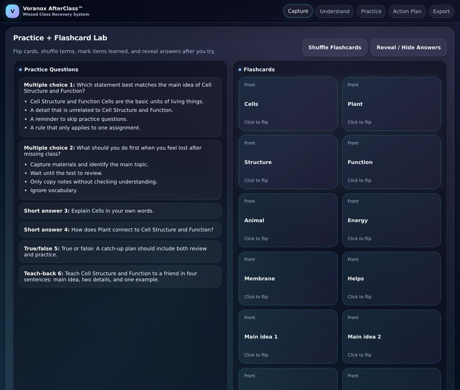The image size is (460, 390).
Task: Choose 'A rule that only applies to one assignment'
Action: 85,128
